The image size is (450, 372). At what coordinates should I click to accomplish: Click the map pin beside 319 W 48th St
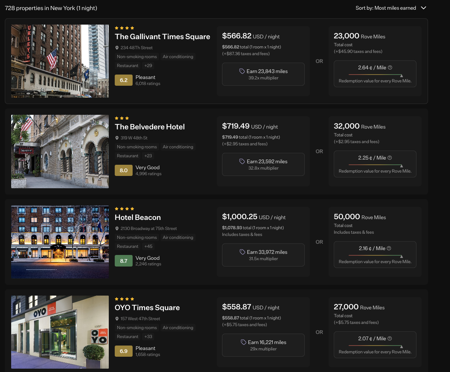pos(117,138)
